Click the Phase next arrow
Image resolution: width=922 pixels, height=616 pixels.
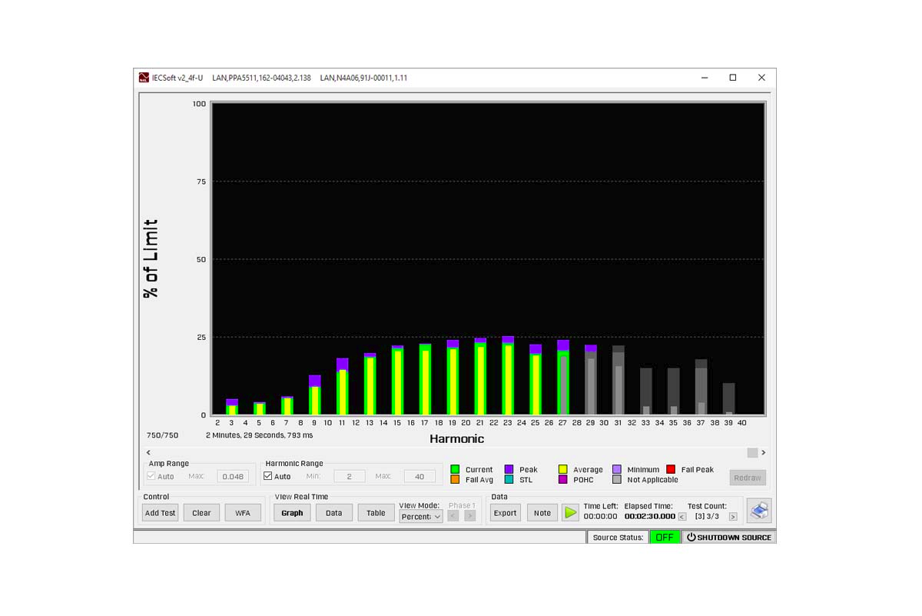(470, 516)
